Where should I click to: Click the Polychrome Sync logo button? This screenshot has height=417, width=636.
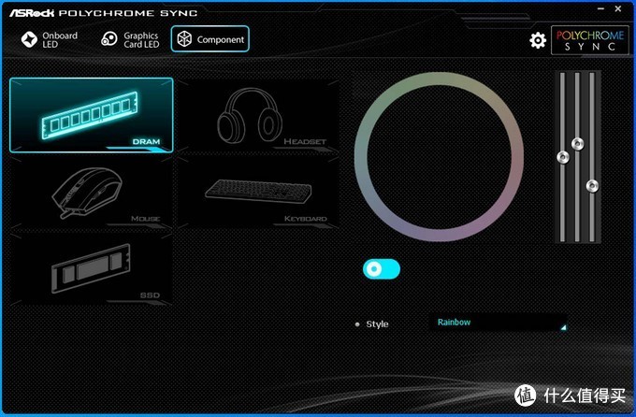point(590,40)
